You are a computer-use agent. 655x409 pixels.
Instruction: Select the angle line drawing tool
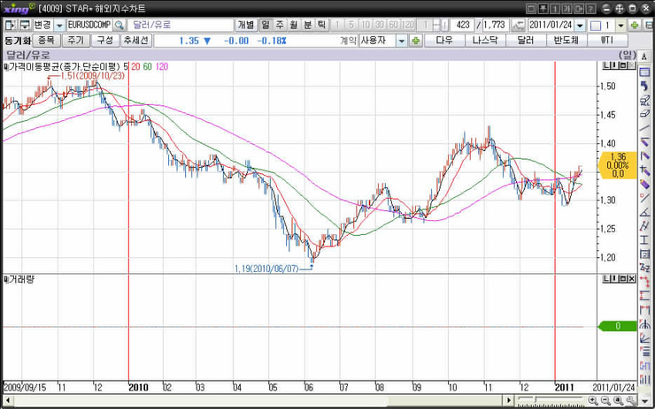[x=644, y=212]
